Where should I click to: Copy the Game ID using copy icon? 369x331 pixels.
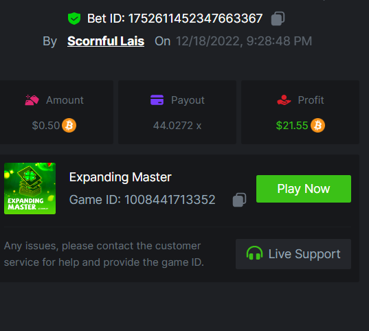click(x=239, y=200)
